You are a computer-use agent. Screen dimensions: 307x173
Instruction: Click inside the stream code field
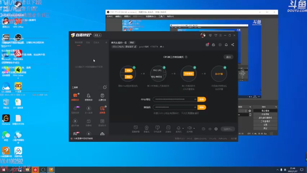point(175,107)
